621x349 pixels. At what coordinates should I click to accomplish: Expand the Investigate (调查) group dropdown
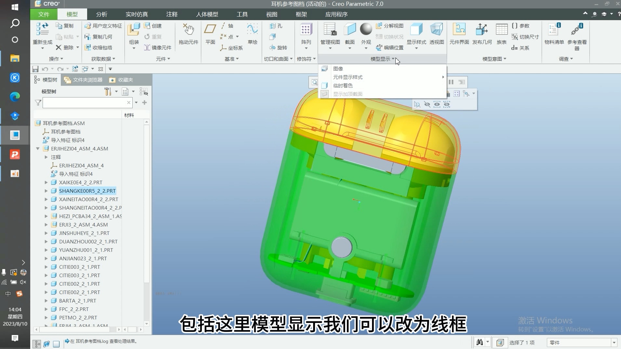point(566,59)
